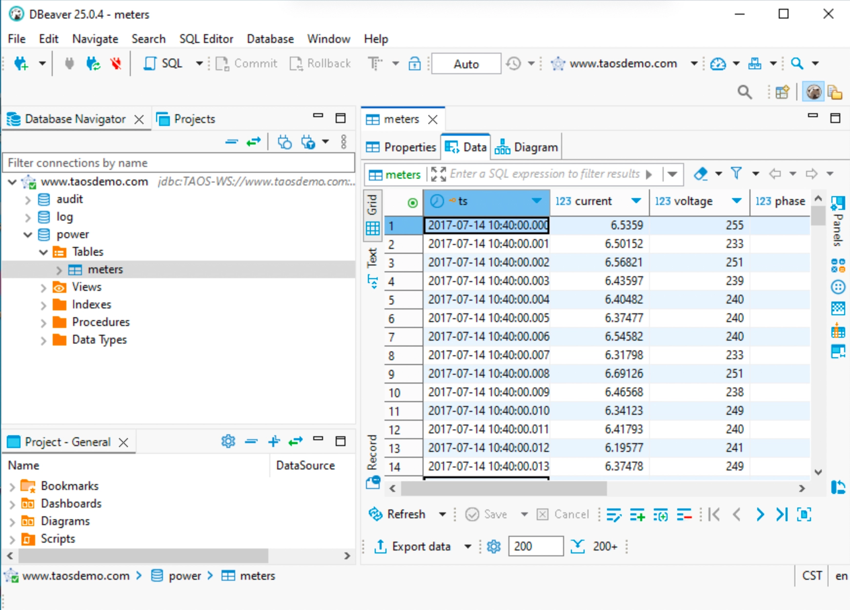
Task: Click the Project settings gear icon
Action: 228,441
